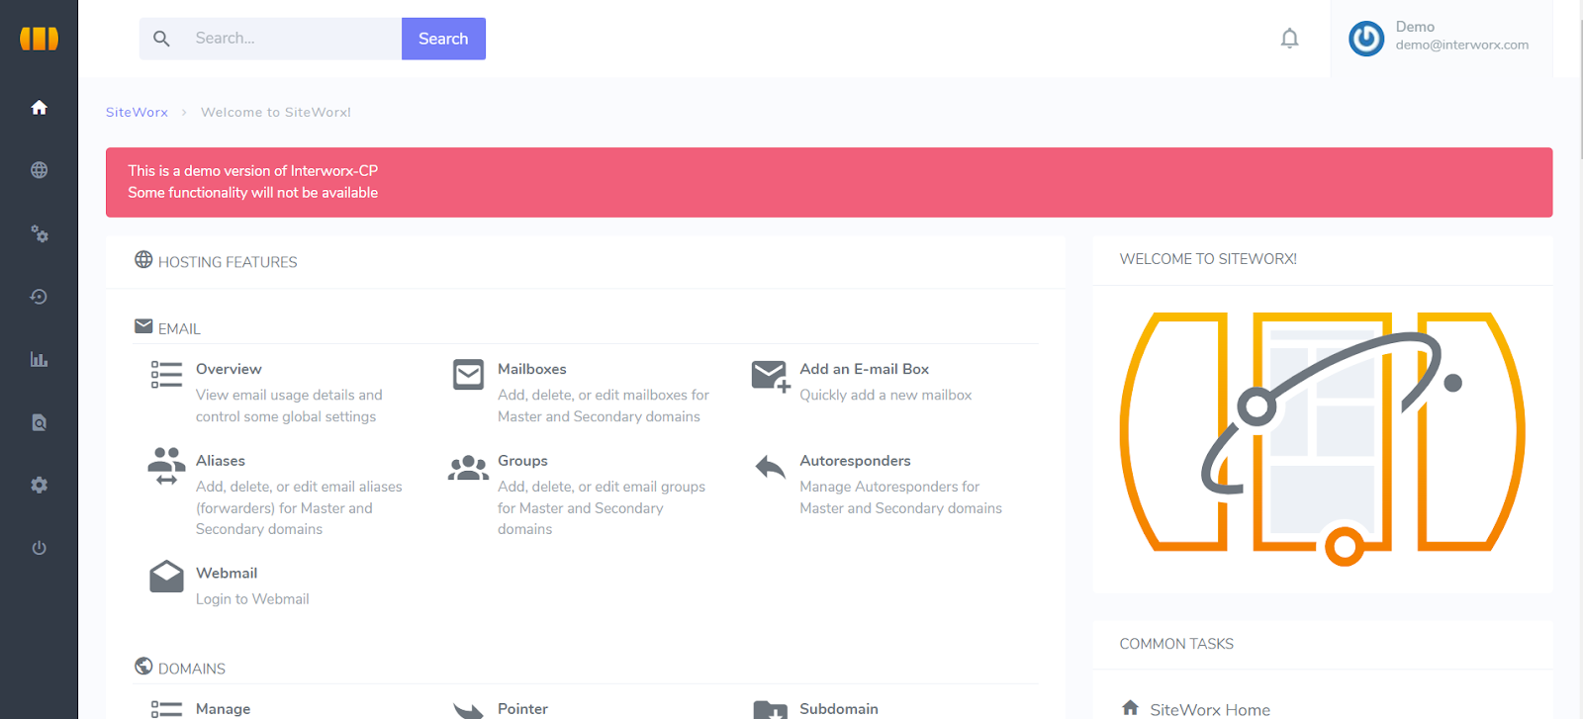The width and height of the screenshot is (1583, 719).
Task: Open the Subdomain link
Action: [839, 709]
